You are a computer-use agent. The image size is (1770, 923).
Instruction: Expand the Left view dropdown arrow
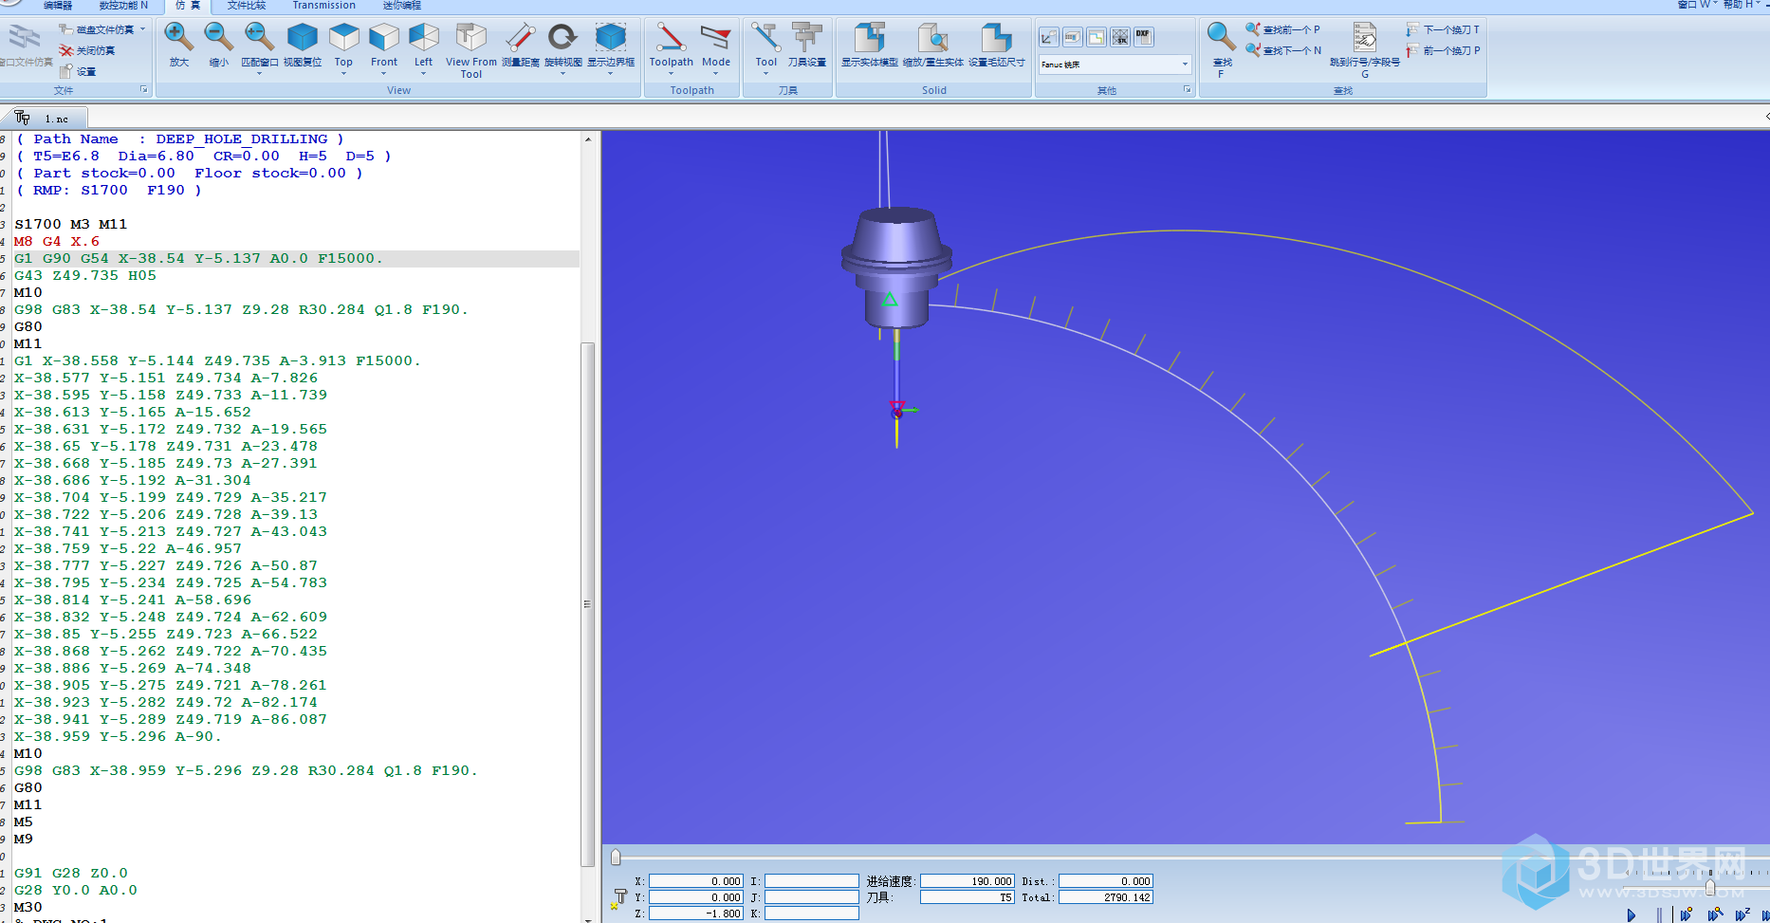point(423,74)
